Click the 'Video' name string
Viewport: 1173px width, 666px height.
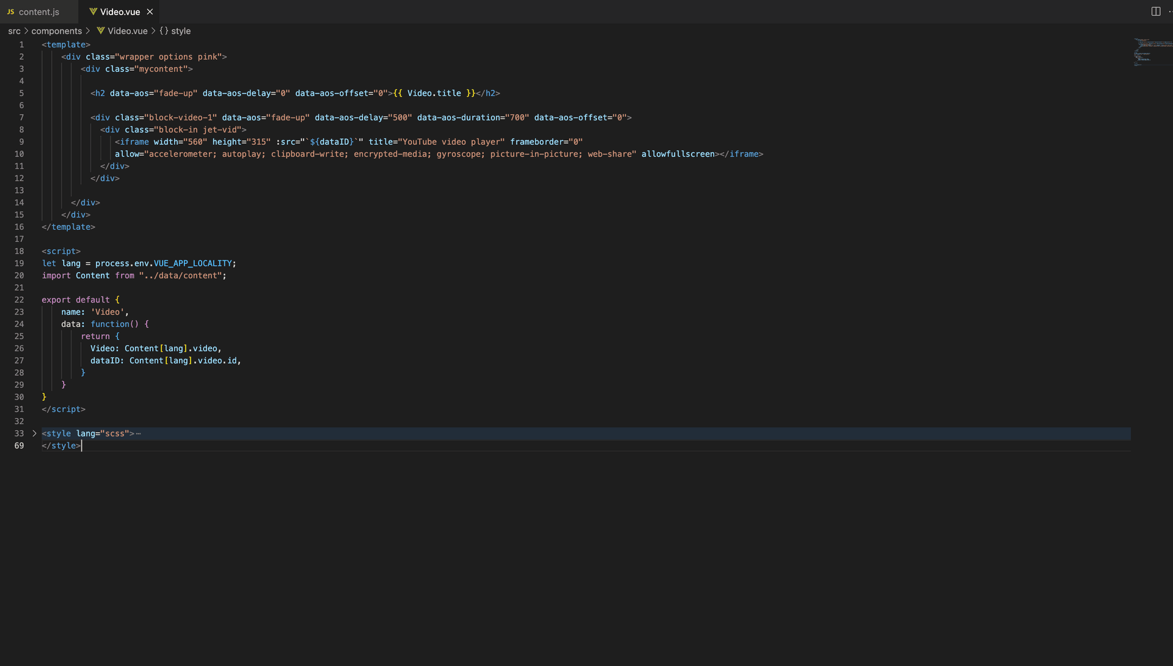[108, 312]
